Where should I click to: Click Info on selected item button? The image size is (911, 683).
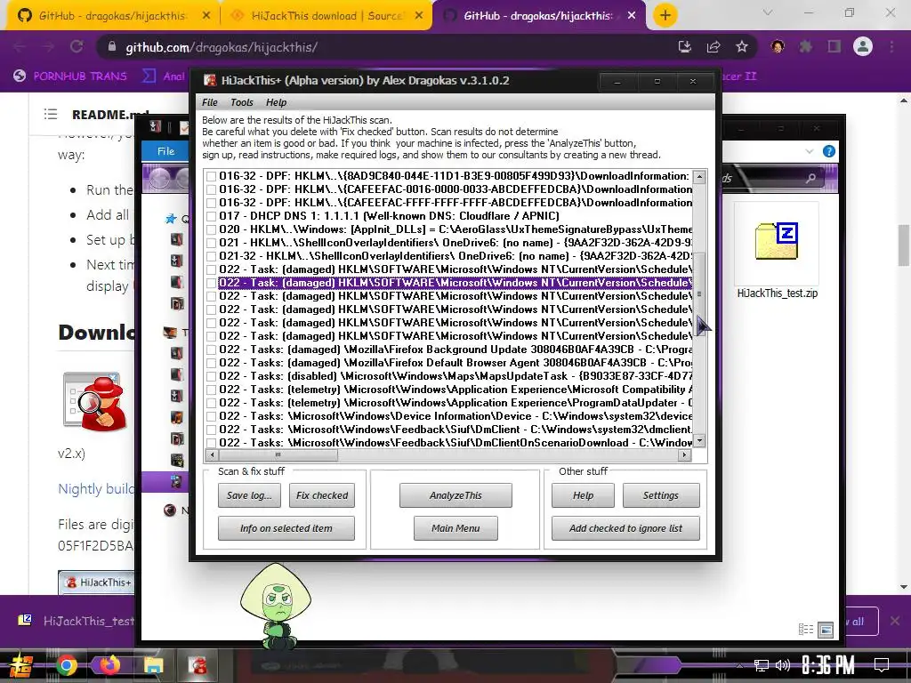pos(286,528)
